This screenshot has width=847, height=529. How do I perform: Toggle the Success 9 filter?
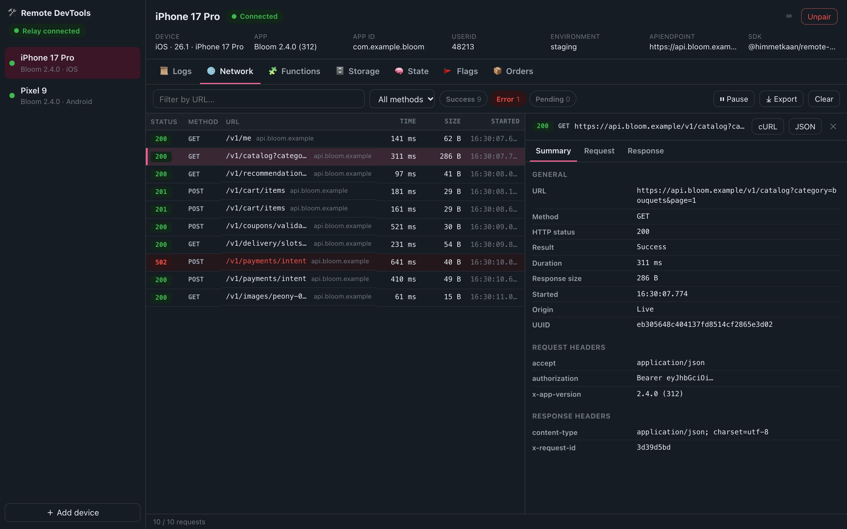463,99
